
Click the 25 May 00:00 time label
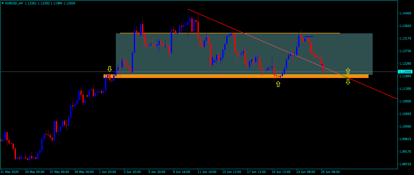(x=35, y=172)
